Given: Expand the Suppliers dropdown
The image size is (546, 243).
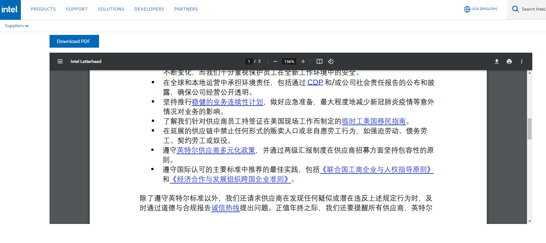Looking at the screenshot, I should click(17, 26).
